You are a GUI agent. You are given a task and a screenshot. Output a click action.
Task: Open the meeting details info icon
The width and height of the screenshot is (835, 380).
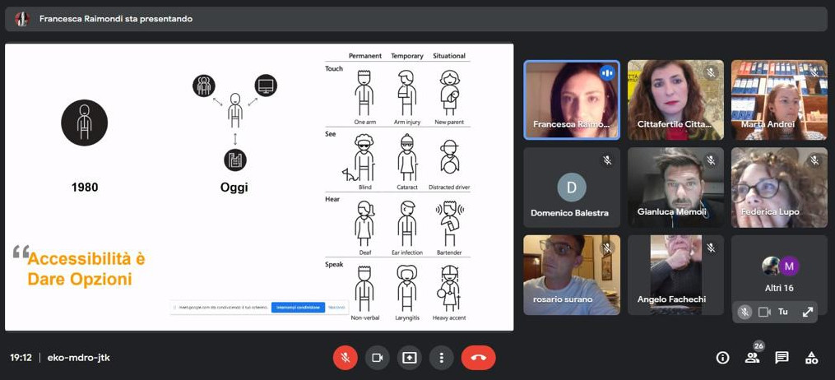click(722, 358)
